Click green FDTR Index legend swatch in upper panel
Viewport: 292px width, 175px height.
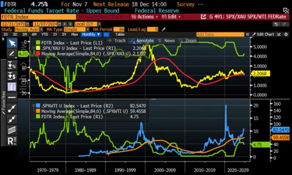coord(38,43)
